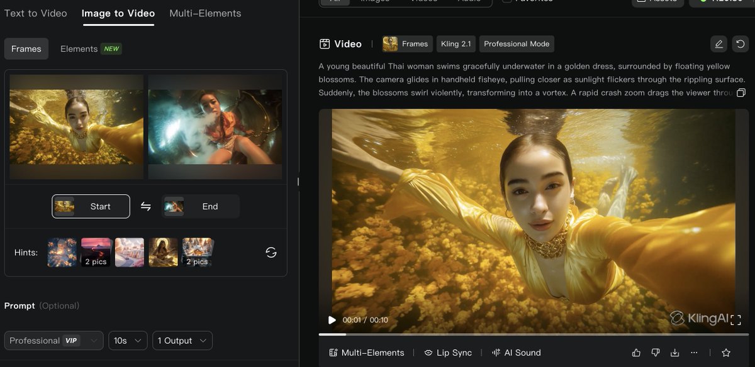The image size is (755, 367).
Task: Open the 10s duration dropdown
Action: coord(128,341)
